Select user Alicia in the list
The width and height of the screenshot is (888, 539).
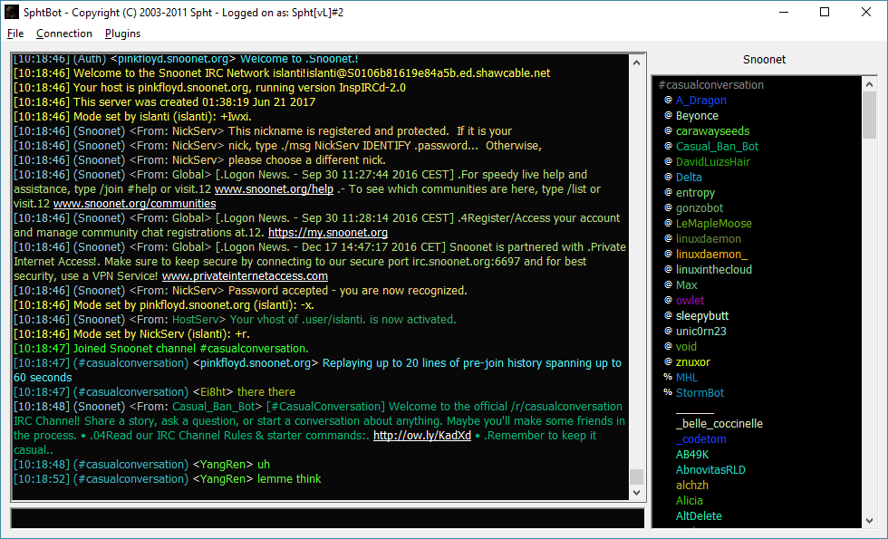tap(690, 500)
